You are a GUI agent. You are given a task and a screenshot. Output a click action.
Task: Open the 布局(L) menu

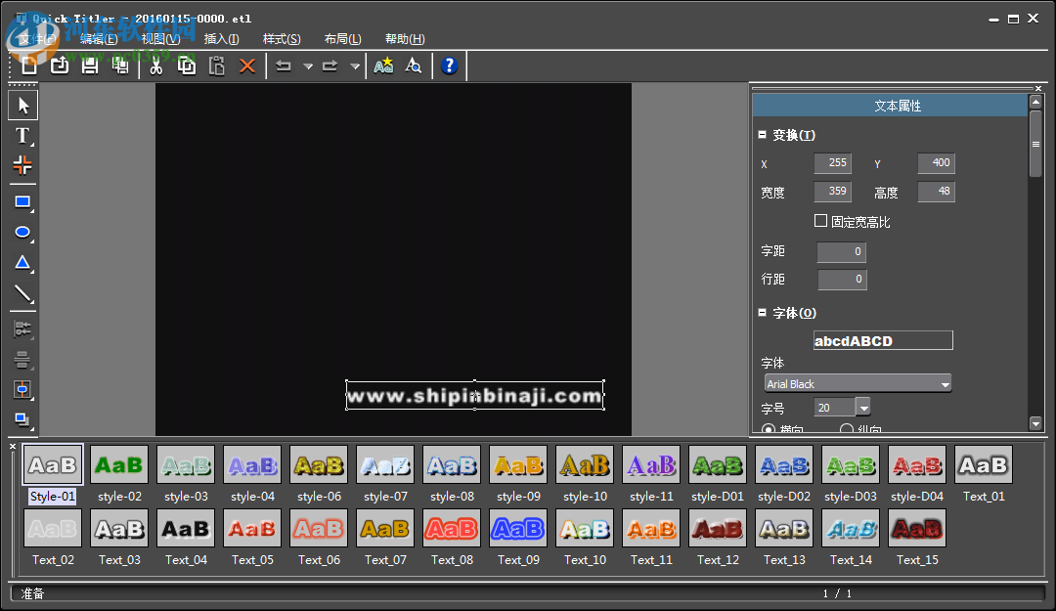point(343,39)
